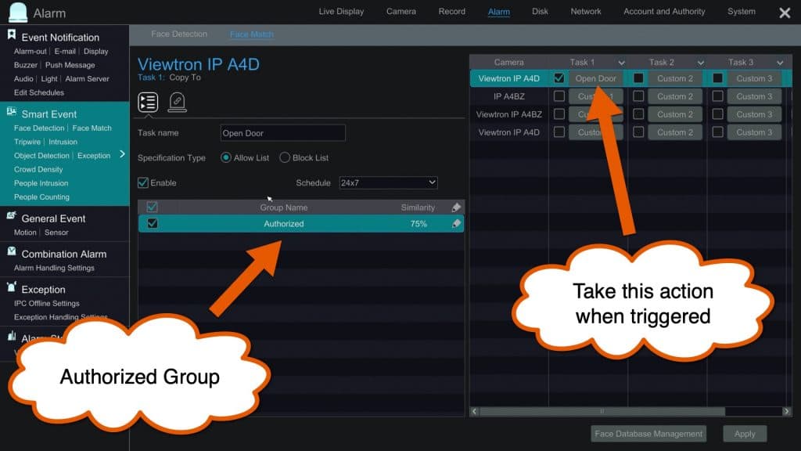Expand the Task 1 column dropdown
The image size is (801, 451).
(621, 63)
